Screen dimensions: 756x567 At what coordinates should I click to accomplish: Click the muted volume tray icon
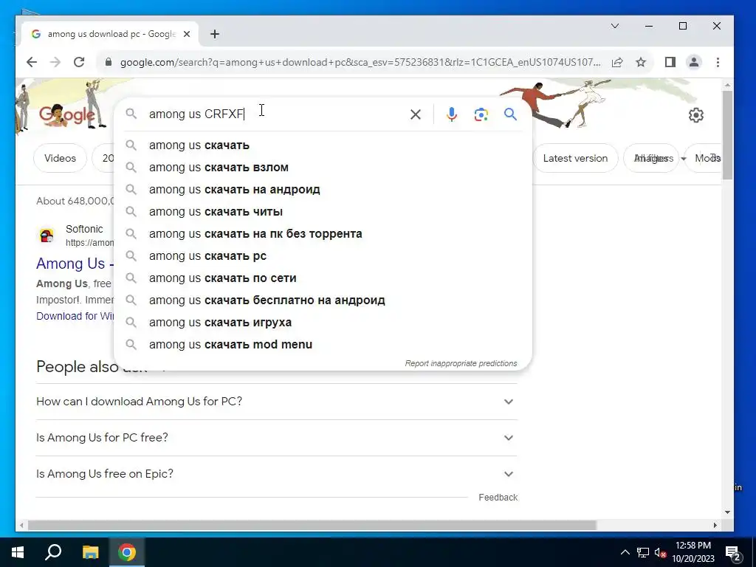[x=661, y=552]
